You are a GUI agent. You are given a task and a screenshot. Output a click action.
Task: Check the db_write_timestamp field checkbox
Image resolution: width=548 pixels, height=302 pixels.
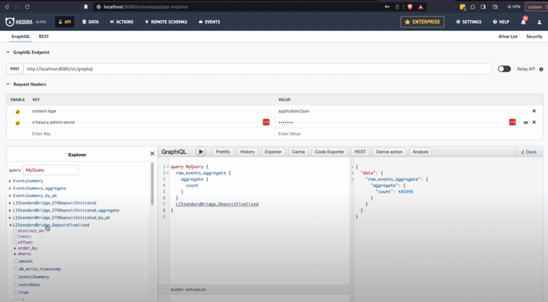click(16, 269)
